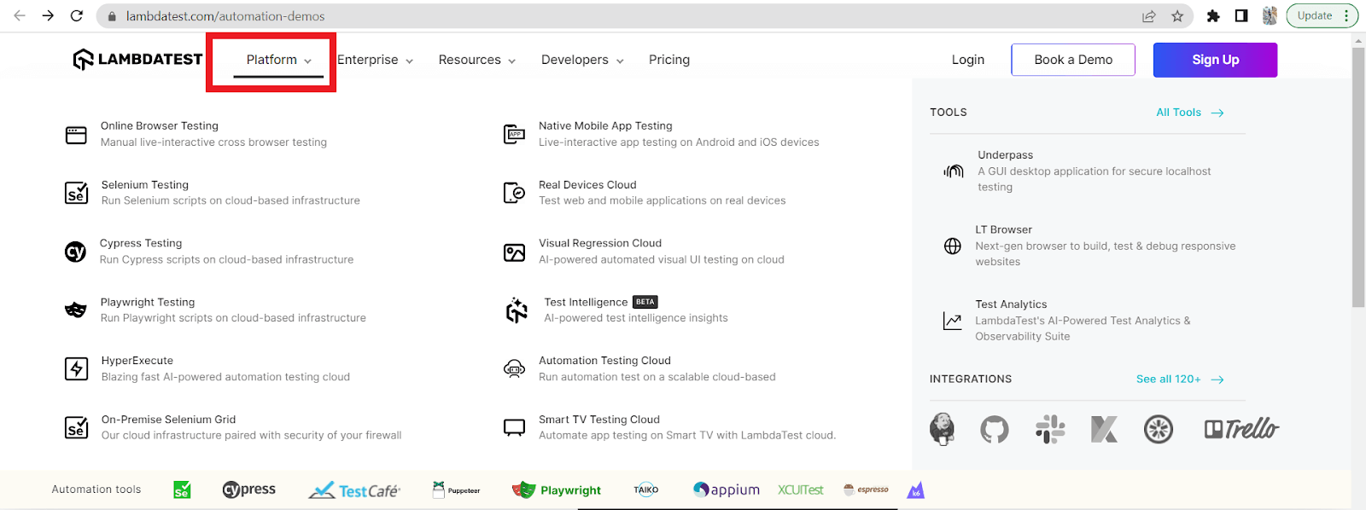This screenshot has height=510, width=1366.
Task: Select the Slack integration icon
Action: click(1049, 429)
